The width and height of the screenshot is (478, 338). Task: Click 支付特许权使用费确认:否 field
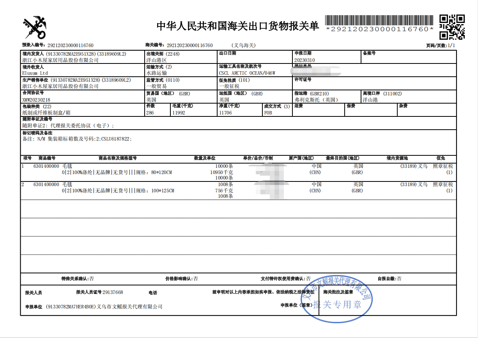pos(286,279)
